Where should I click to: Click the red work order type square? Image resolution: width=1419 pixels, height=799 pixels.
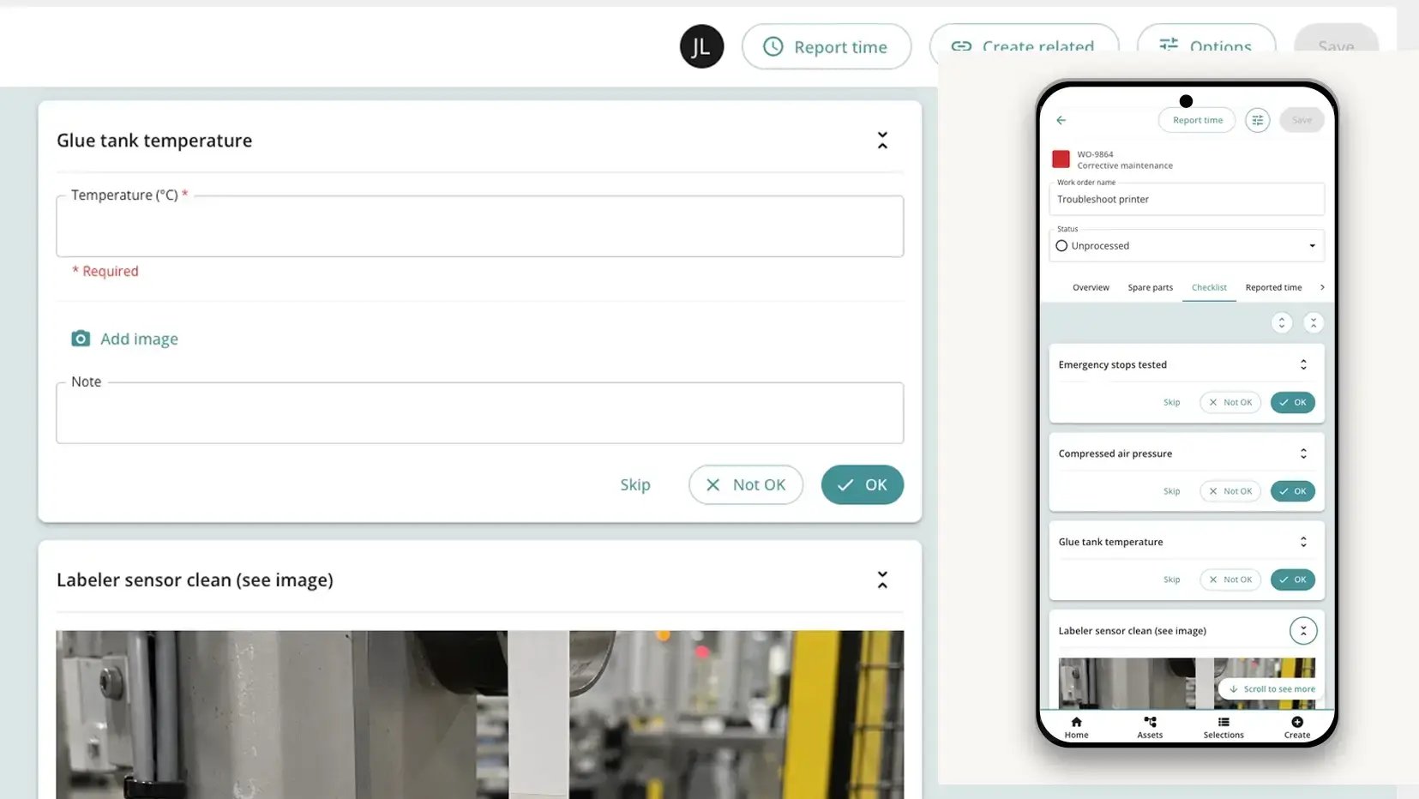click(x=1061, y=159)
